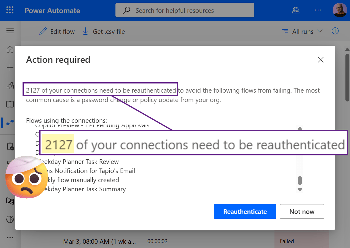Viewport: 350px width, 248px height.
Task: Click Get .csv file command
Action: [x=104, y=31]
